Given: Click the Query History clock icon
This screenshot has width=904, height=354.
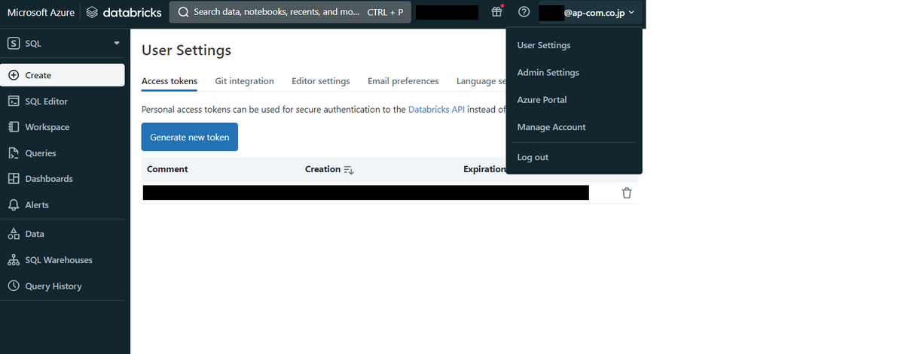Looking at the screenshot, I should 13,286.
